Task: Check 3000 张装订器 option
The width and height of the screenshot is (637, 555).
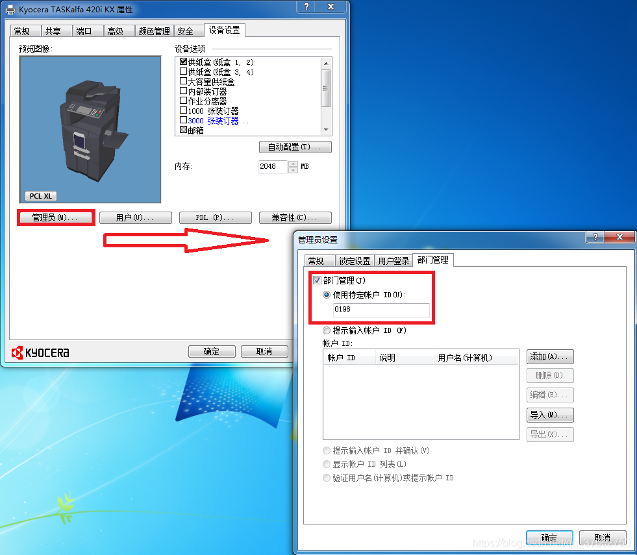Action: click(x=183, y=120)
